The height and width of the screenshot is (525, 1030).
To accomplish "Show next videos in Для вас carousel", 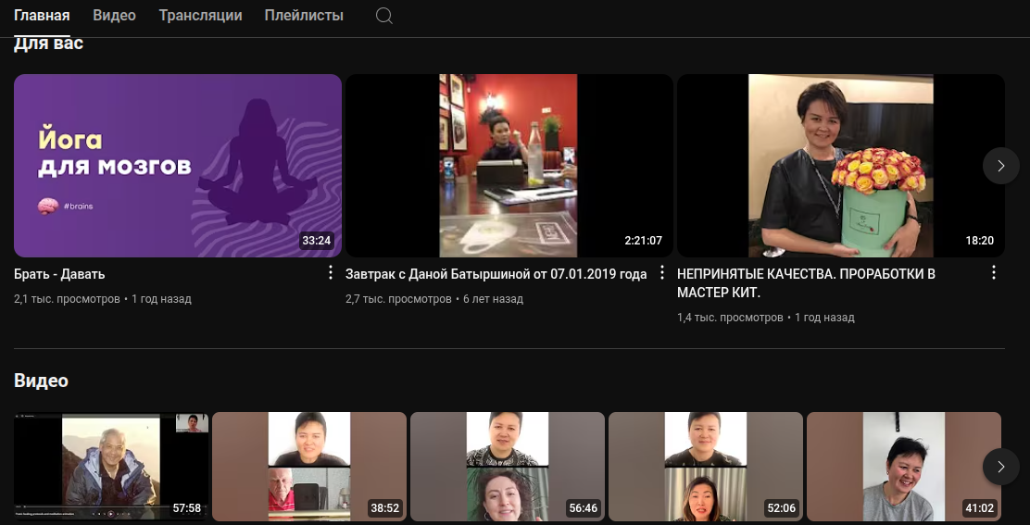I will pos(1001,166).
